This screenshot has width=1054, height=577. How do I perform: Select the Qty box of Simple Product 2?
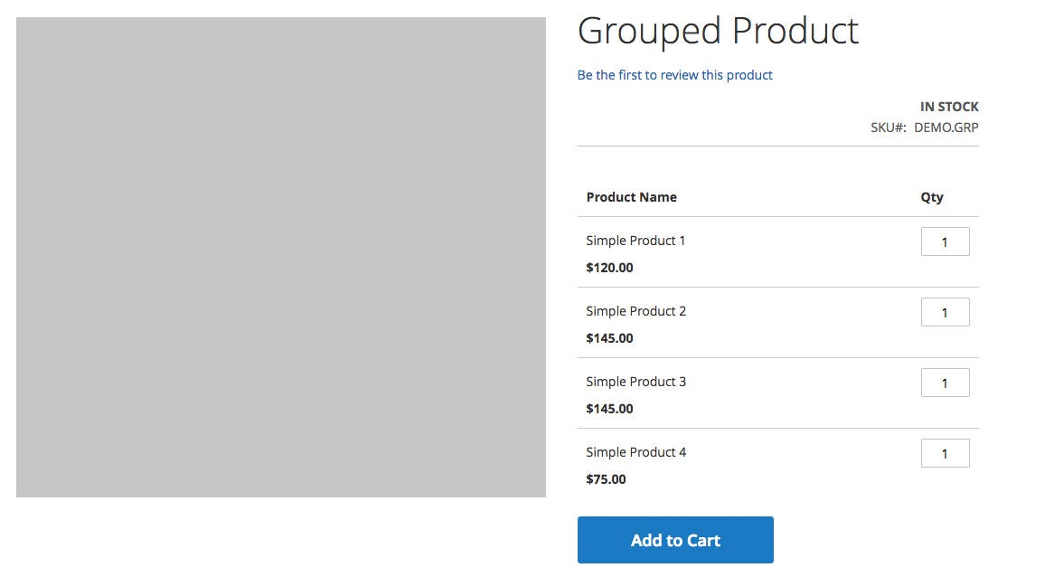[946, 312]
